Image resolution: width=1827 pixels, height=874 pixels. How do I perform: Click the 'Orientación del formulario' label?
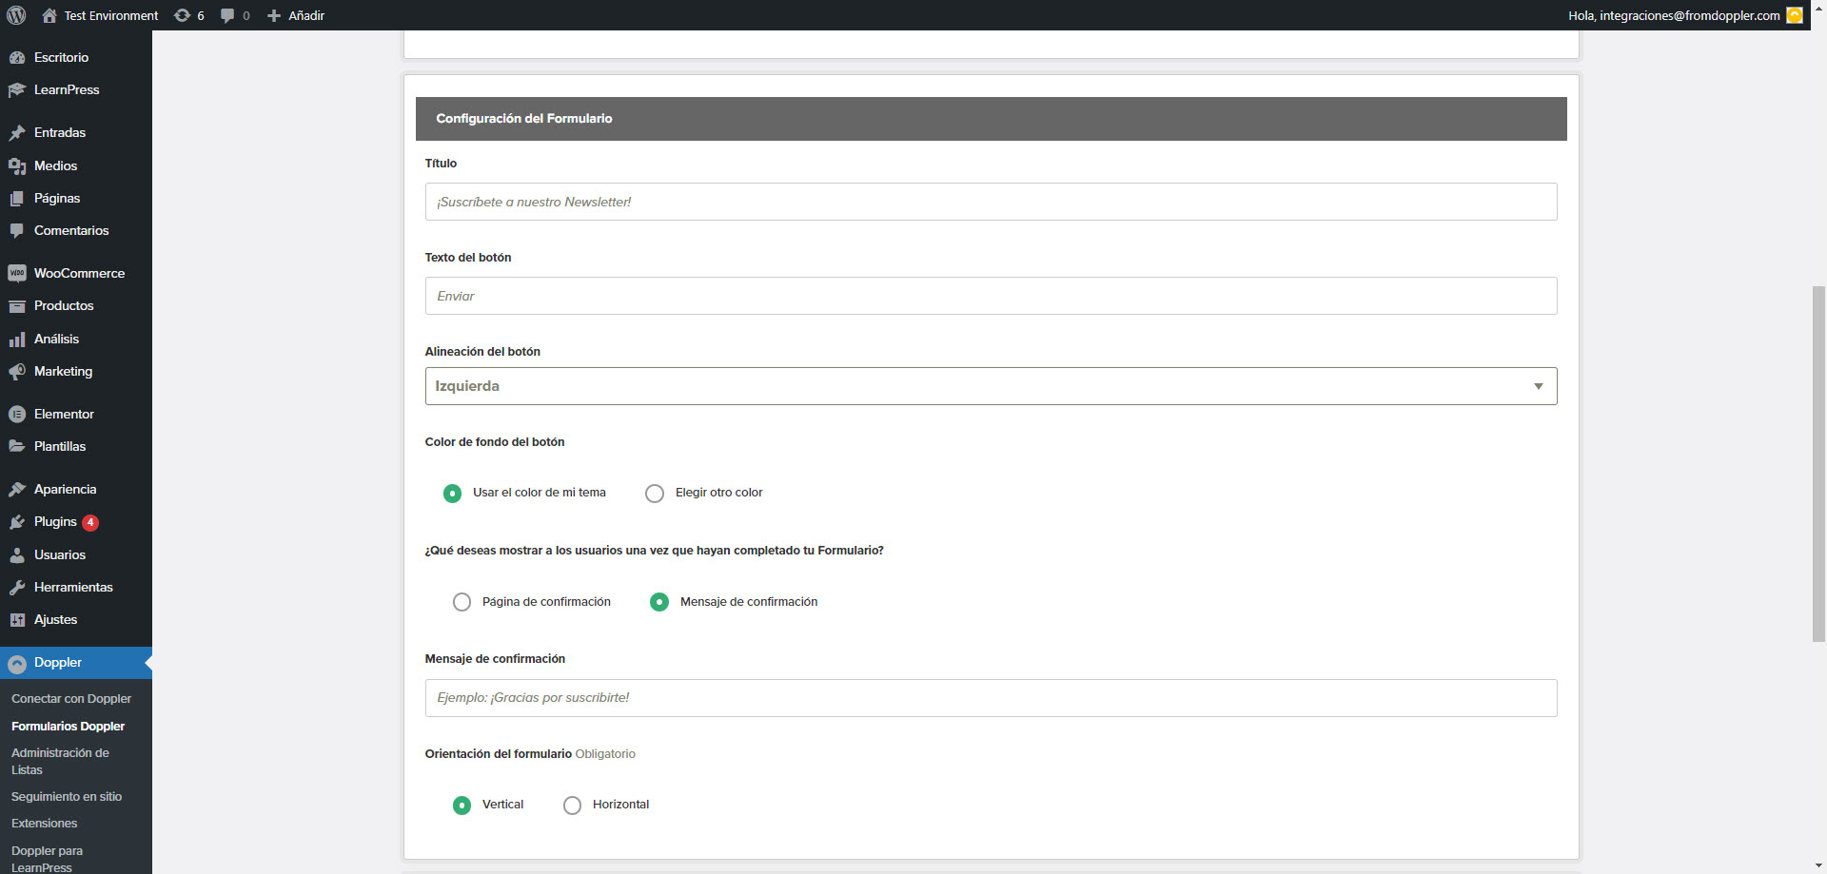(499, 754)
